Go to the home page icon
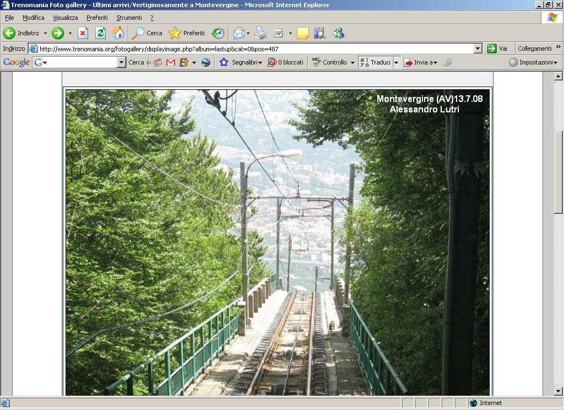Viewport: 564px width, 410px height. coord(118,33)
